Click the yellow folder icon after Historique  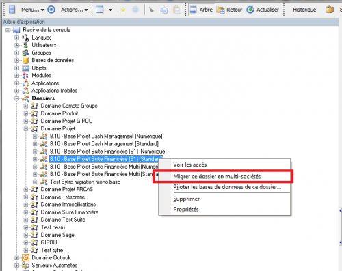pos(330,10)
